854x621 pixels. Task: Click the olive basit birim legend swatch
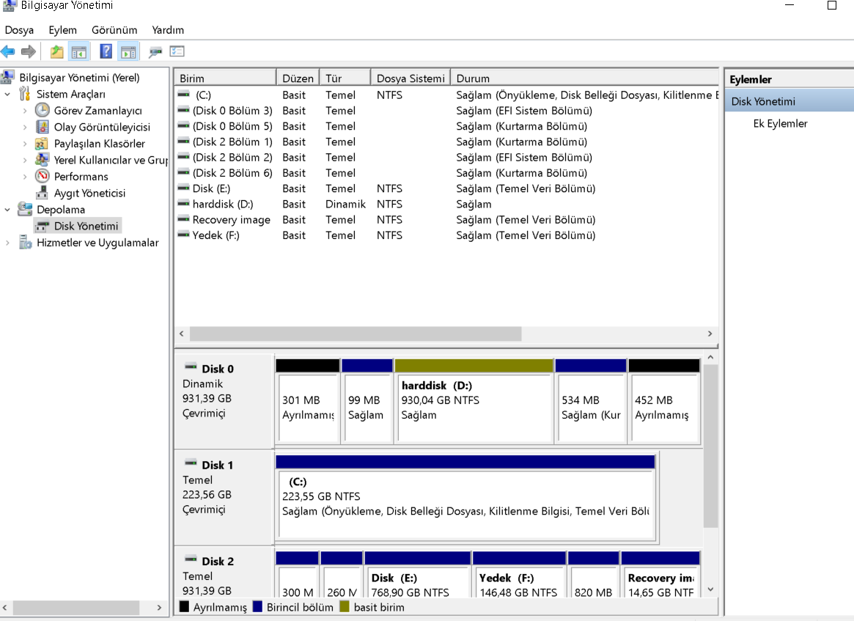(x=345, y=606)
